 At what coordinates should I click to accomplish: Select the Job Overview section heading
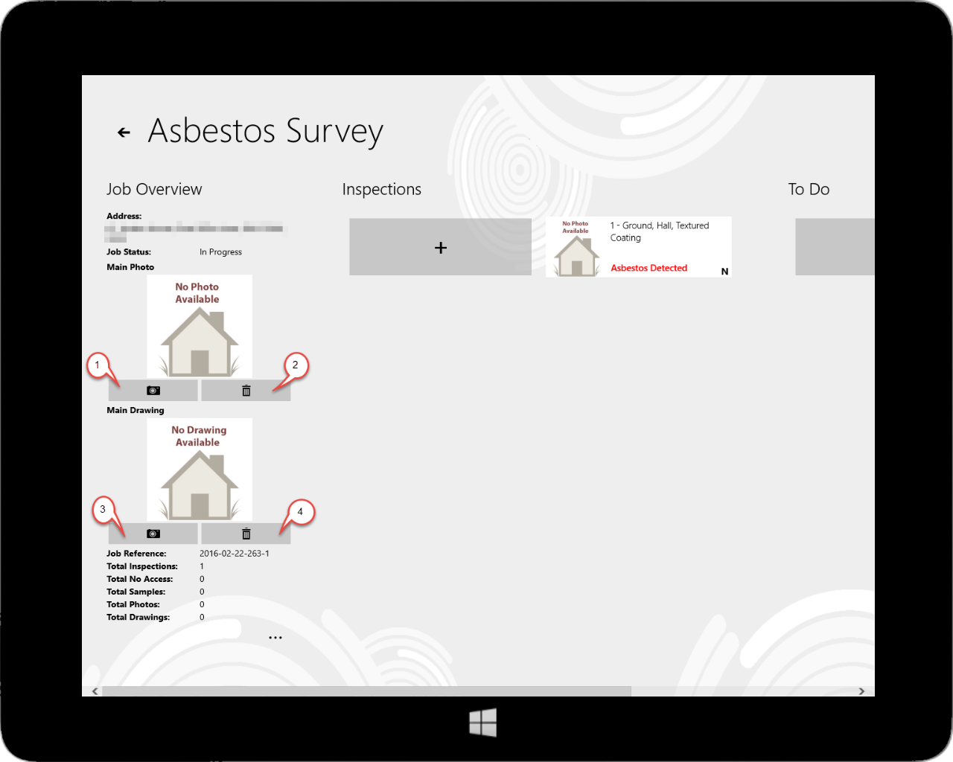click(154, 189)
